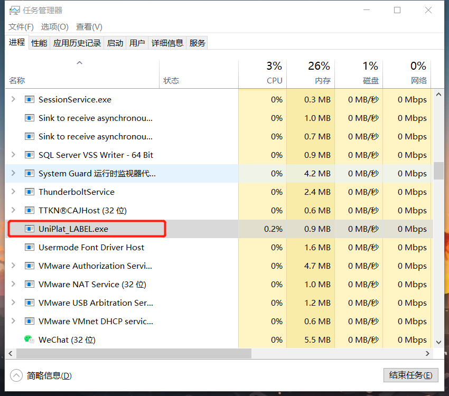Screen dimensions: 449x396
Task: Click the vertical scrollbar down arrow
Action: coord(438,342)
